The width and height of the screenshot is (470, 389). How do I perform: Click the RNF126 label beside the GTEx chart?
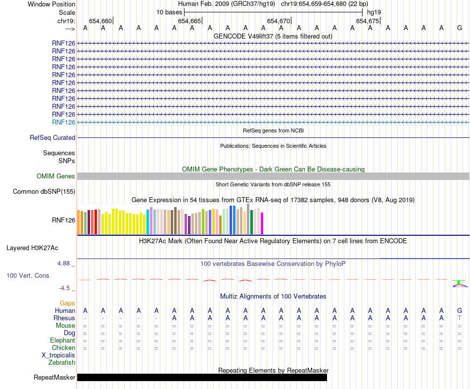pos(63,220)
